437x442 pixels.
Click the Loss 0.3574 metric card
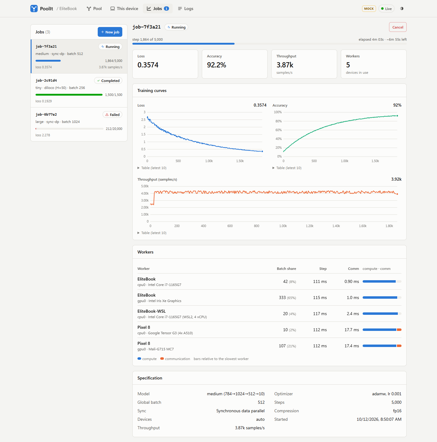[x=165, y=64]
